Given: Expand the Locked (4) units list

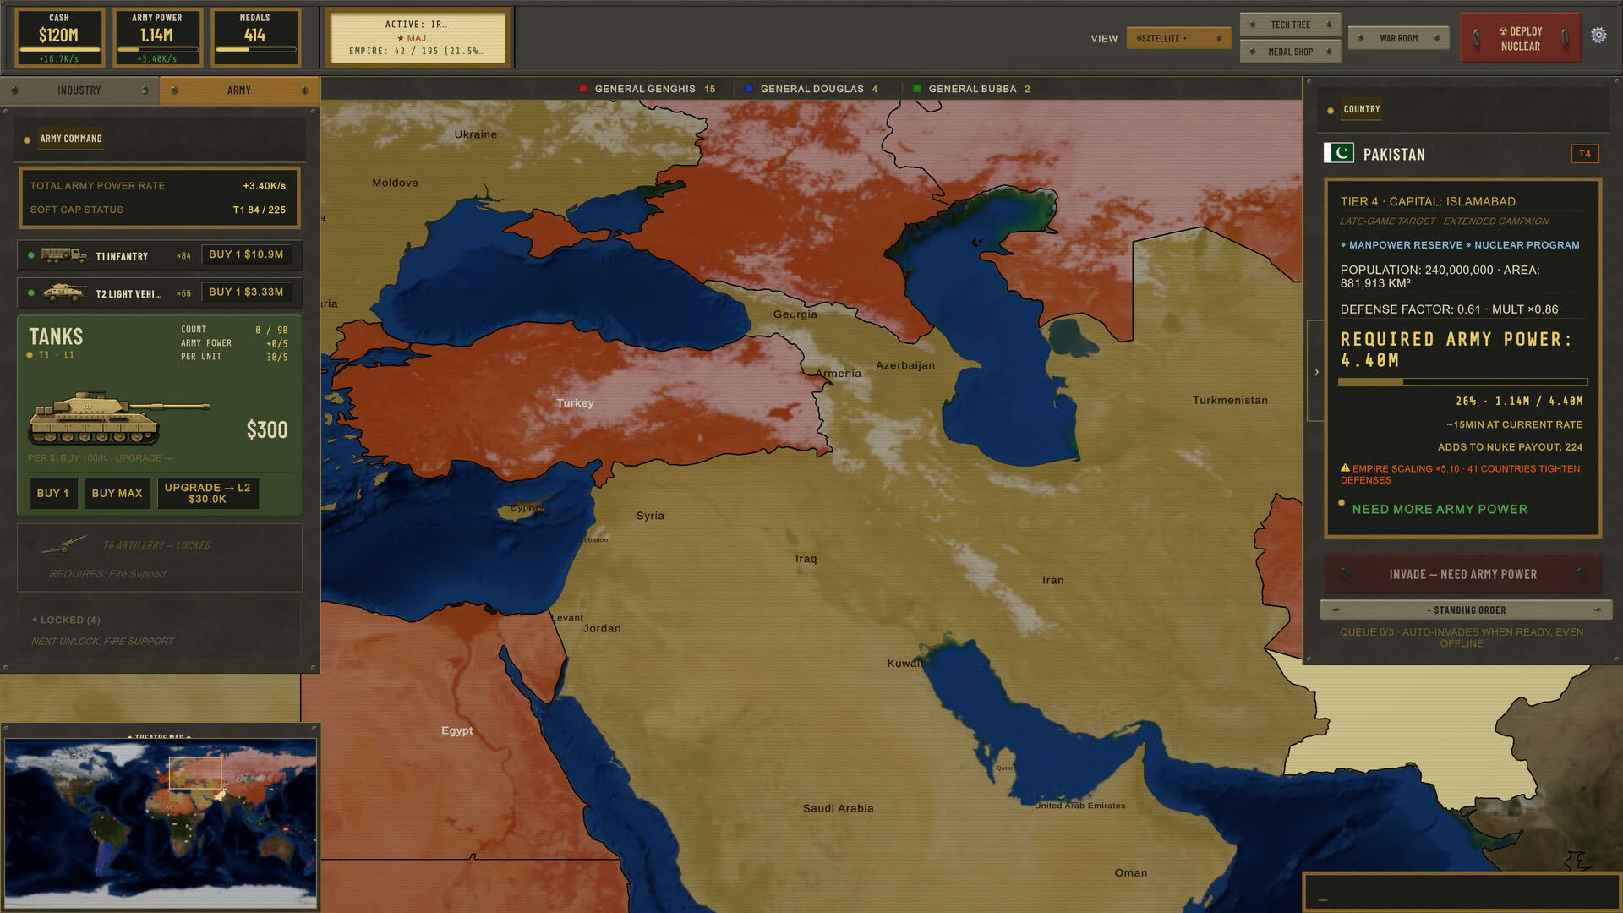Looking at the screenshot, I should (x=159, y=630).
